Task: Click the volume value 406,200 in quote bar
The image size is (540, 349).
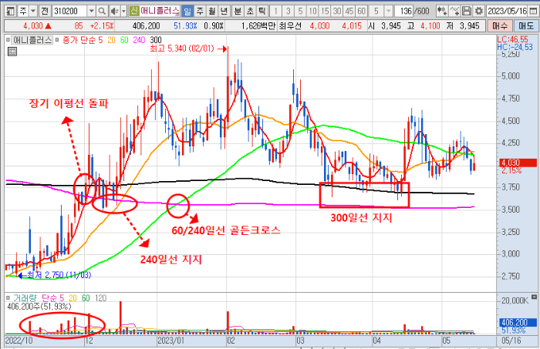Action: 147,25
